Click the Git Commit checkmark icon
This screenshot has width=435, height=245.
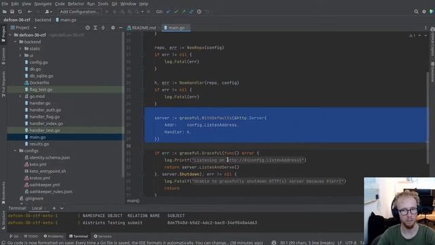pyautogui.click(x=176, y=12)
